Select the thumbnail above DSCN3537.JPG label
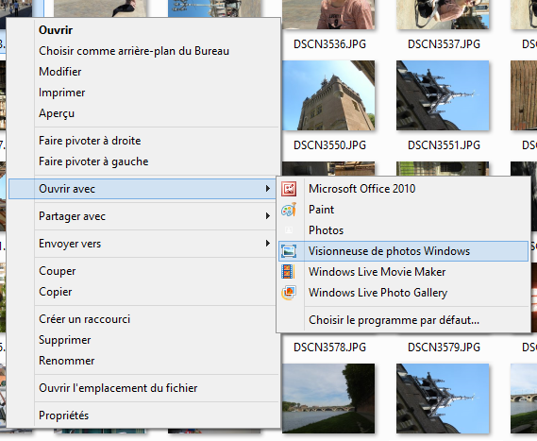The width and height of the screenshot is (537, 441). pyautogui.click(x=443, y=14)
